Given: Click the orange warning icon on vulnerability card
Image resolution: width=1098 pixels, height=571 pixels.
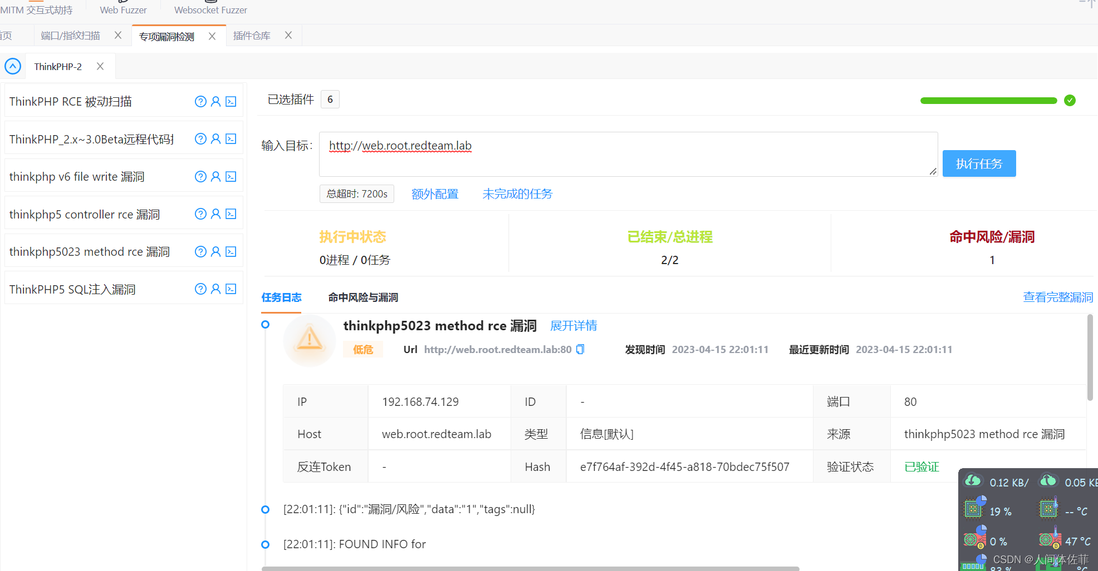Looking at the screenshot, I should point(309,340).
